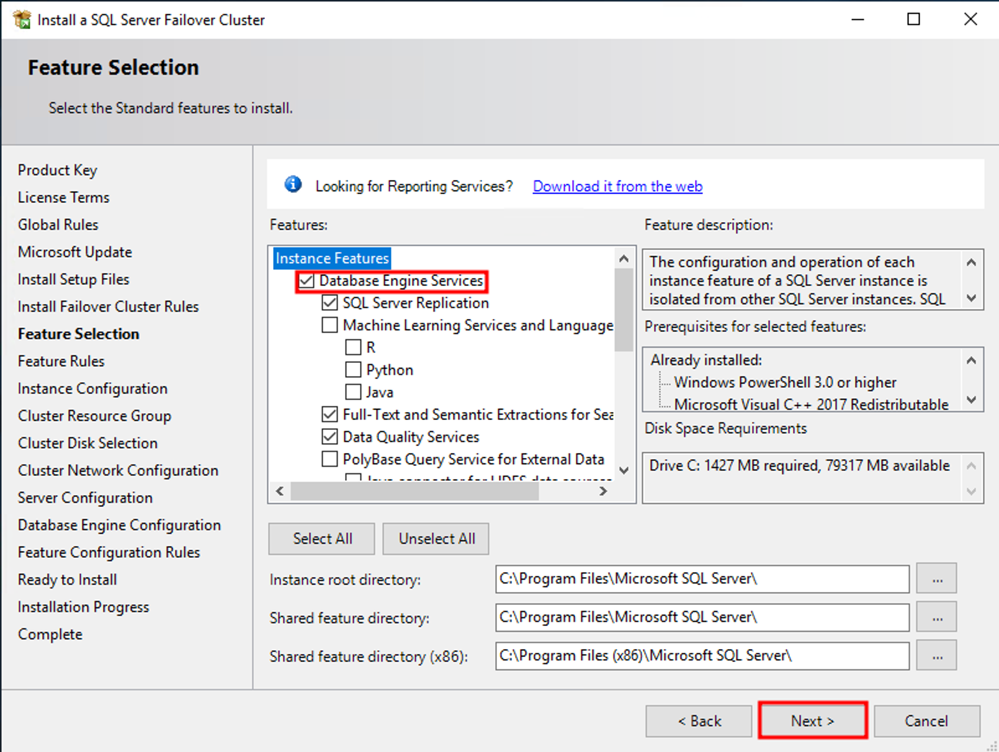This screenshot has height=752, width=999.
Task: Check the Python feature checkbox
Action: pos(353,370)
